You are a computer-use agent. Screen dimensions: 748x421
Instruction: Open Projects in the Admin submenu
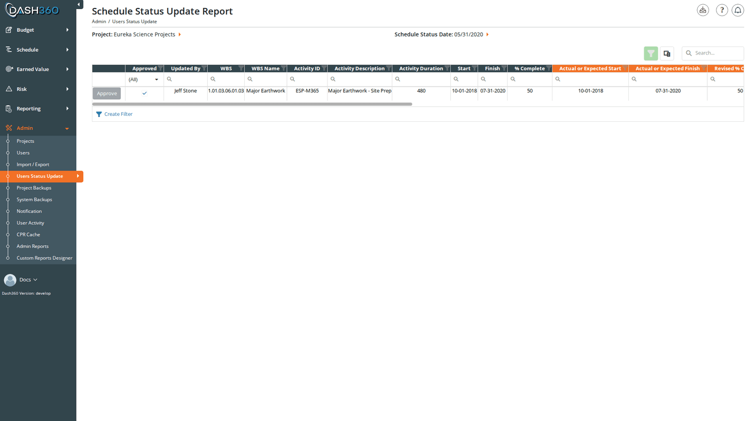pos(25,141)
